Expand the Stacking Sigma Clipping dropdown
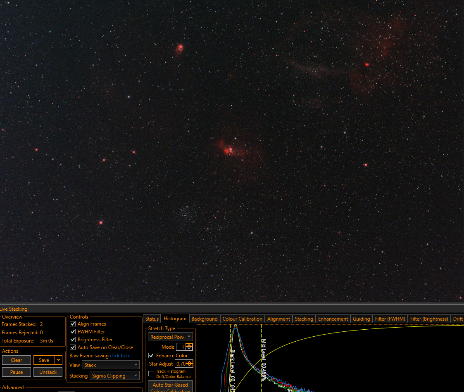This screenshot has height=392, width=464. (114, 376)
